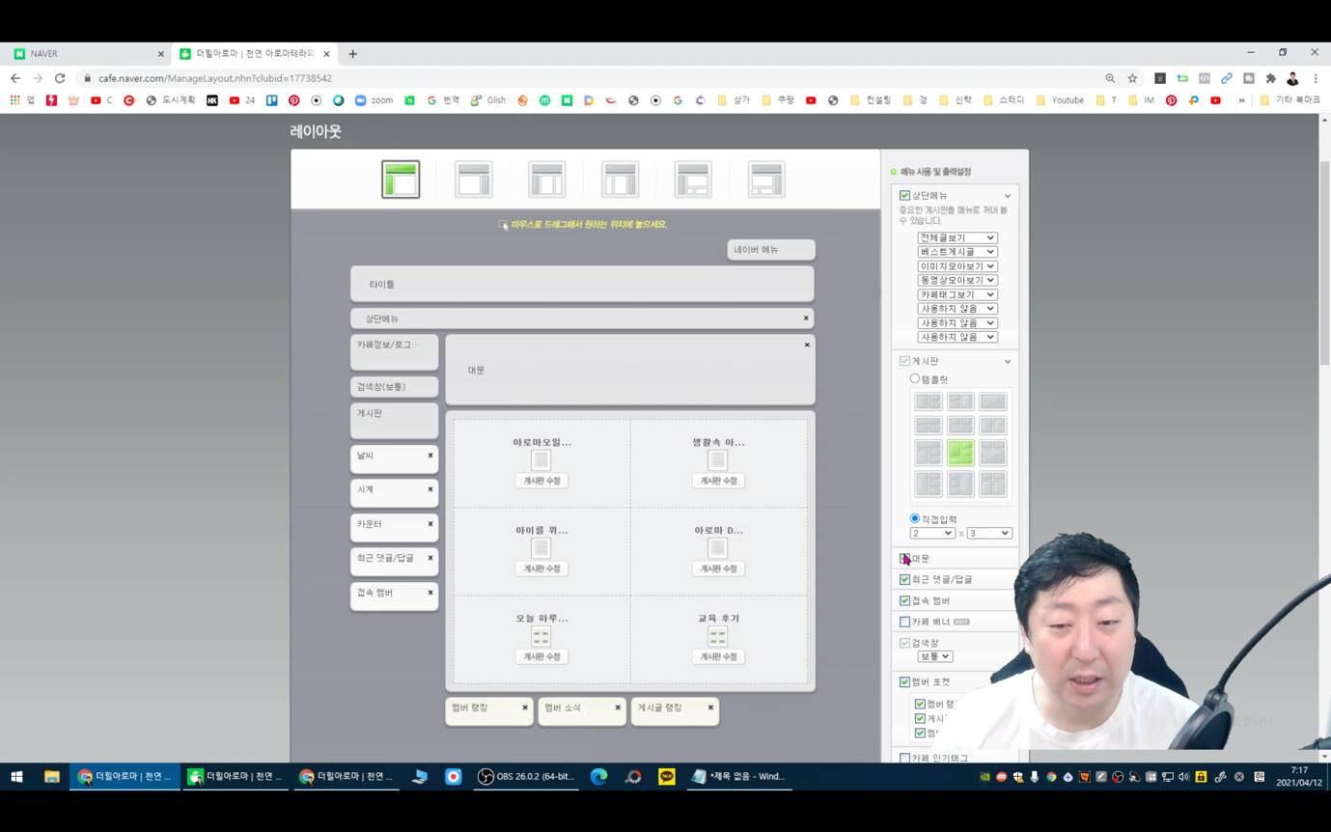Select the 템플릿 radio button
The height and width of the screenshot is (832, 1331).
pyautogui.click(x=915, y=379)
